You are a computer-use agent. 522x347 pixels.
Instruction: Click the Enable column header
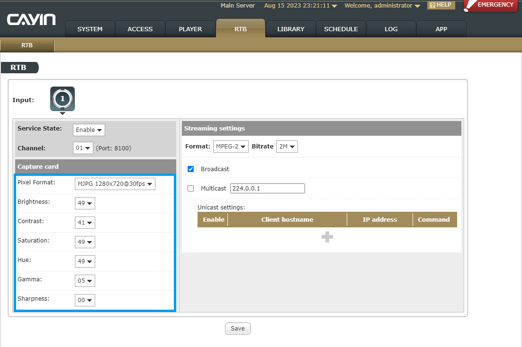pos(213,220)
